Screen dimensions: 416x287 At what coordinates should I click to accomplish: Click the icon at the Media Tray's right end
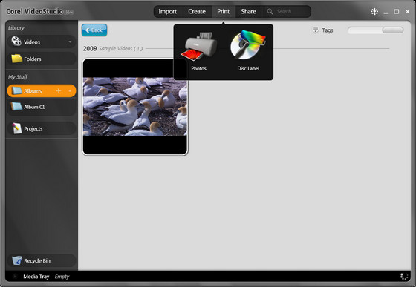tap(404, 276)
